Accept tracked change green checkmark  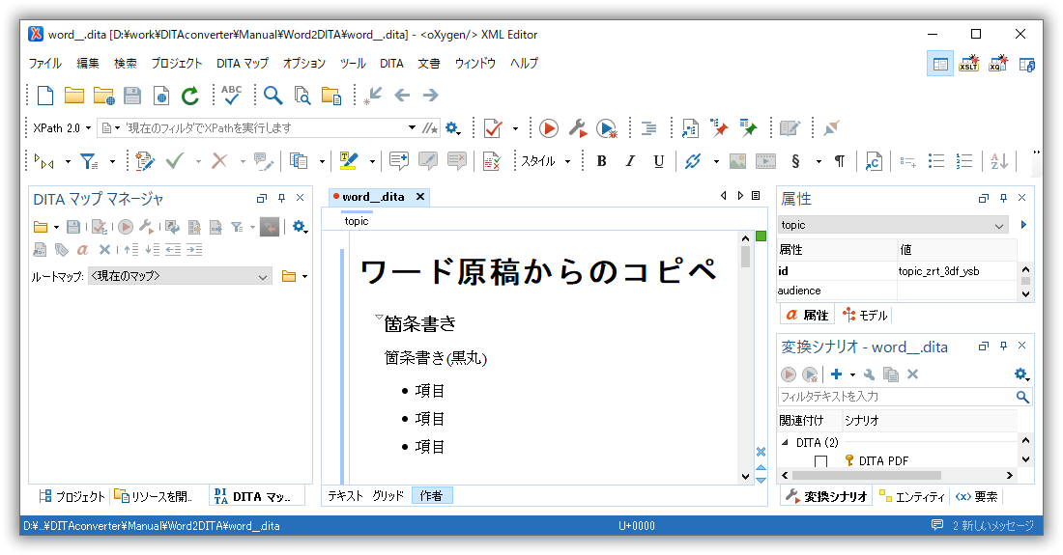(x=175, y=161)
